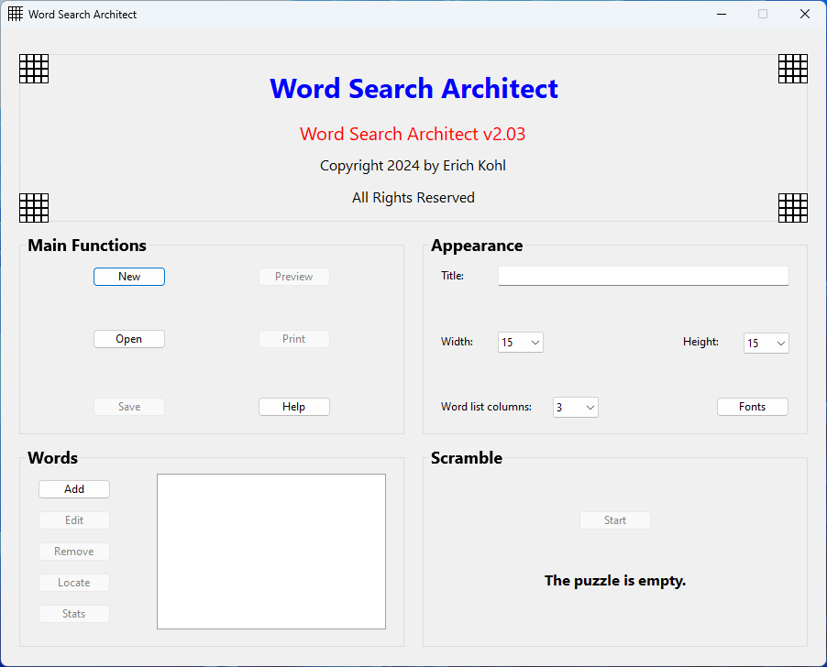Click the grid icon on the banner's lower right
Viewport: 827px width, 667px height.
point(792,208)
